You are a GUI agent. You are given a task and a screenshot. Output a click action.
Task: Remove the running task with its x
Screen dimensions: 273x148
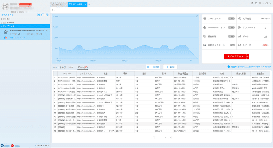(x=47, y=31)
